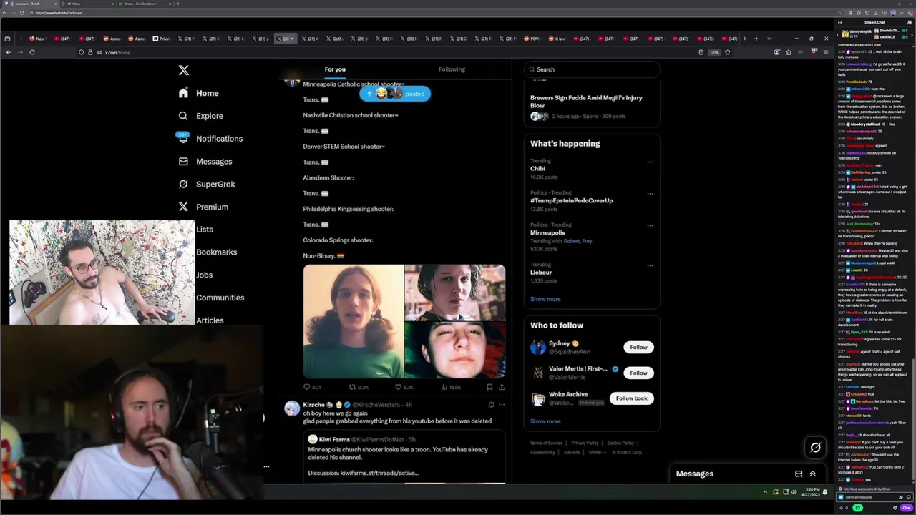
Task: Open the long-haired person photo in the post
Action: [353, 321]
